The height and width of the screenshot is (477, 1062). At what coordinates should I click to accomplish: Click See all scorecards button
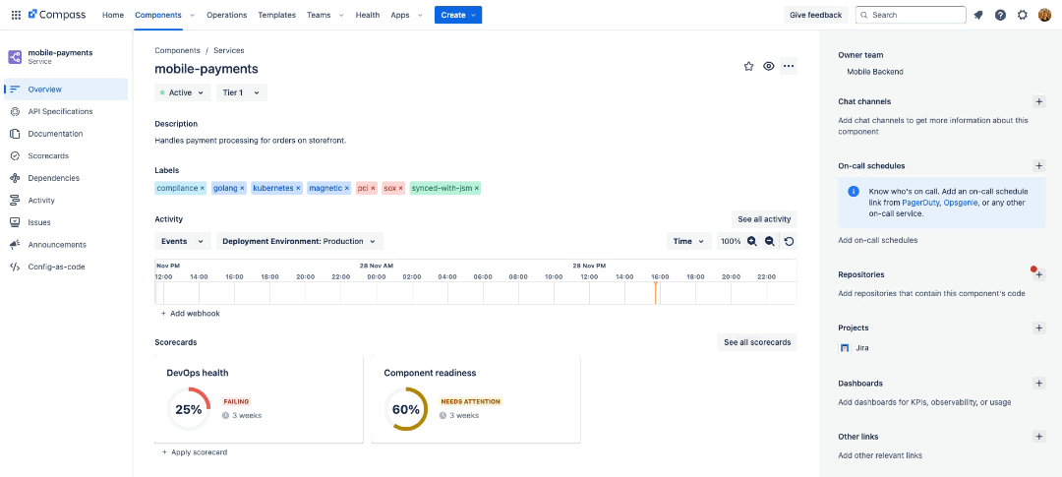coord(756,342)
